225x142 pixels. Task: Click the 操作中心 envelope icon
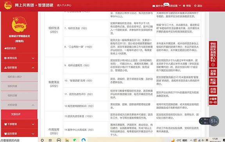click(154, 6)
